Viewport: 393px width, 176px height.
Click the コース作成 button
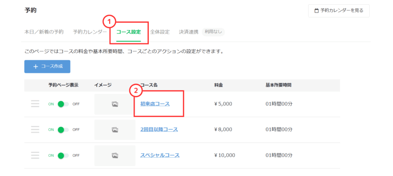47,66
